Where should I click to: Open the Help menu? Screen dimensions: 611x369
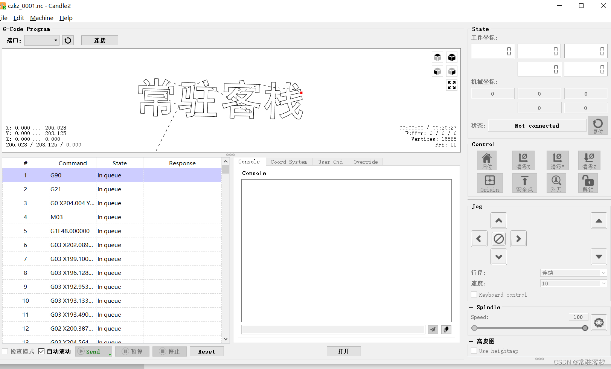[66, 18]
